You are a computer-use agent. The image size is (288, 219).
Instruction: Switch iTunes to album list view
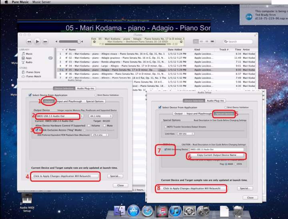pos(201,42)
